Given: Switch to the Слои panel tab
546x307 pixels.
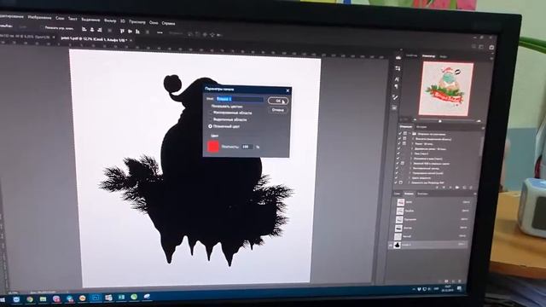Looking at the screenshot, I should [x=397, y=194].
